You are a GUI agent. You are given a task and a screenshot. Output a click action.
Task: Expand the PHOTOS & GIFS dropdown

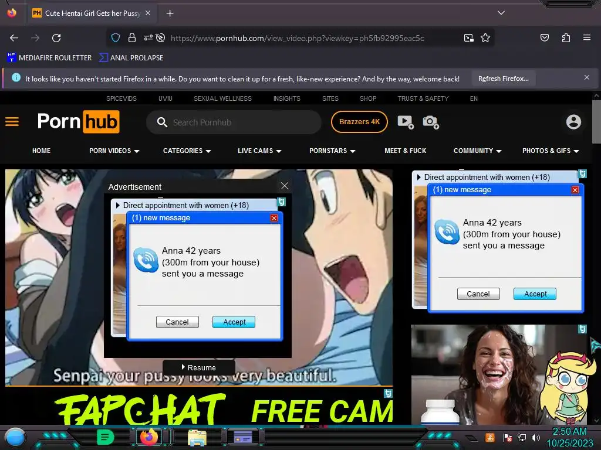click(x=551, y=151)
